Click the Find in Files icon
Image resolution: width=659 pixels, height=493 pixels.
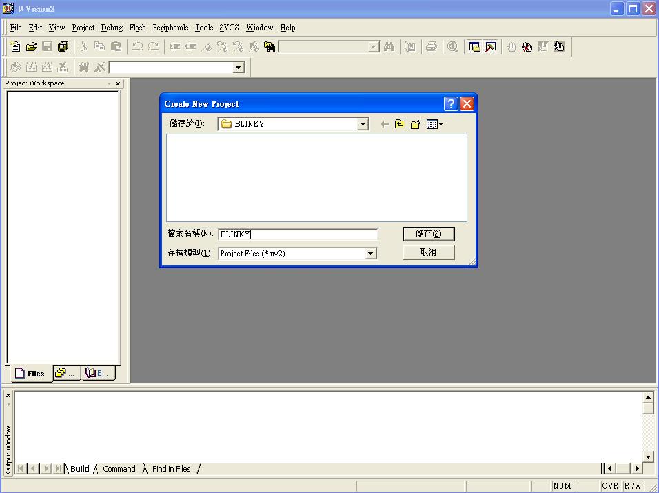pos(270,47)
